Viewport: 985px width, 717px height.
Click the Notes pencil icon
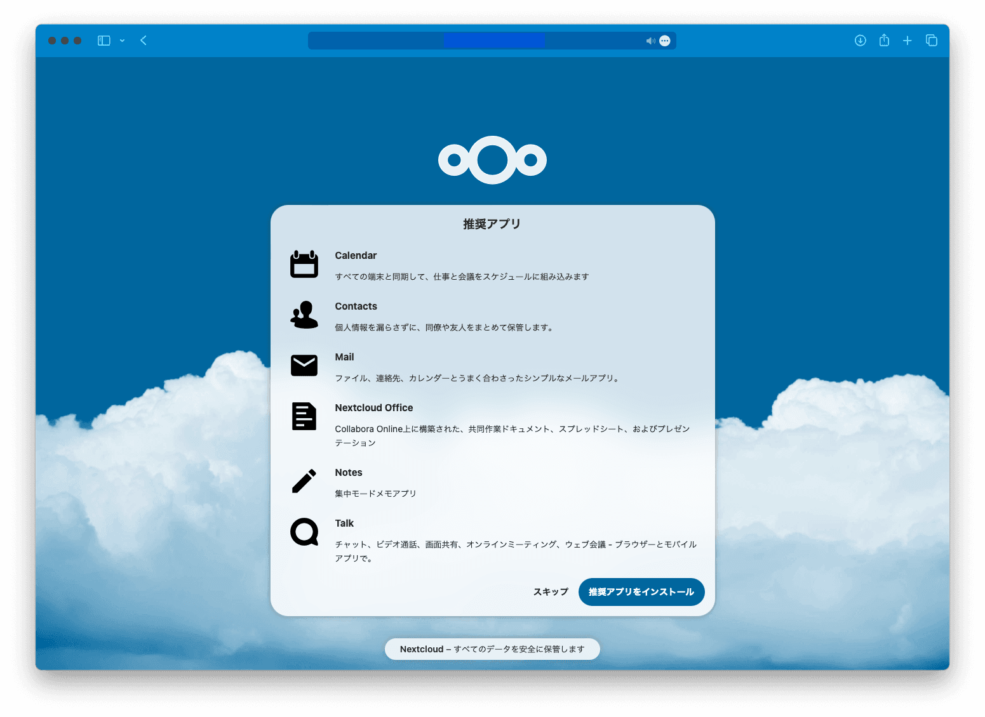tap(304, 481)
